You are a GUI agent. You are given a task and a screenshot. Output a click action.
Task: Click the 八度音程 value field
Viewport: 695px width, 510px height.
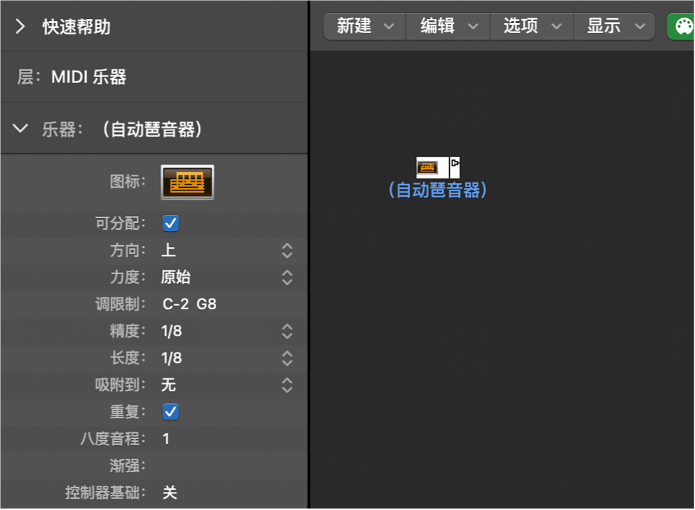(x=166, y=439)
